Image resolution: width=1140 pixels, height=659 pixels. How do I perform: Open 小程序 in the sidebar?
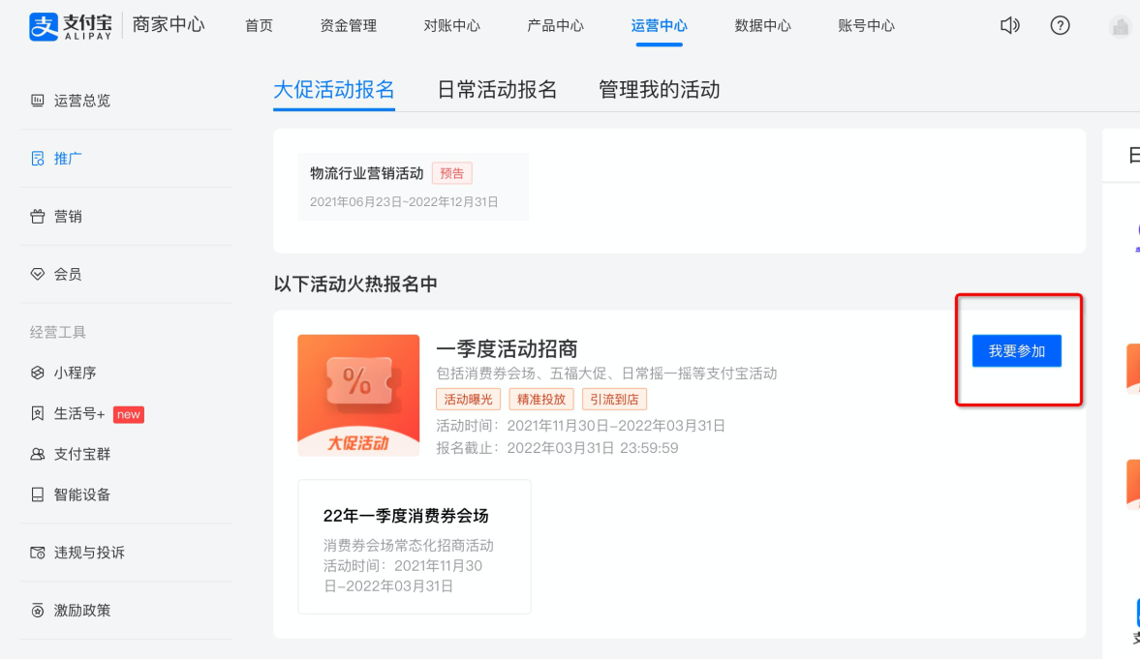click(75, 373)
